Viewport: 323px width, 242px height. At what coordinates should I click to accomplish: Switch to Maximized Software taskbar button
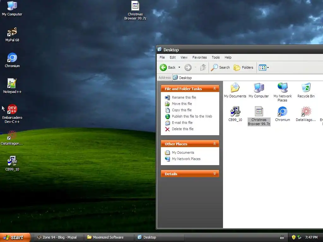109,237
